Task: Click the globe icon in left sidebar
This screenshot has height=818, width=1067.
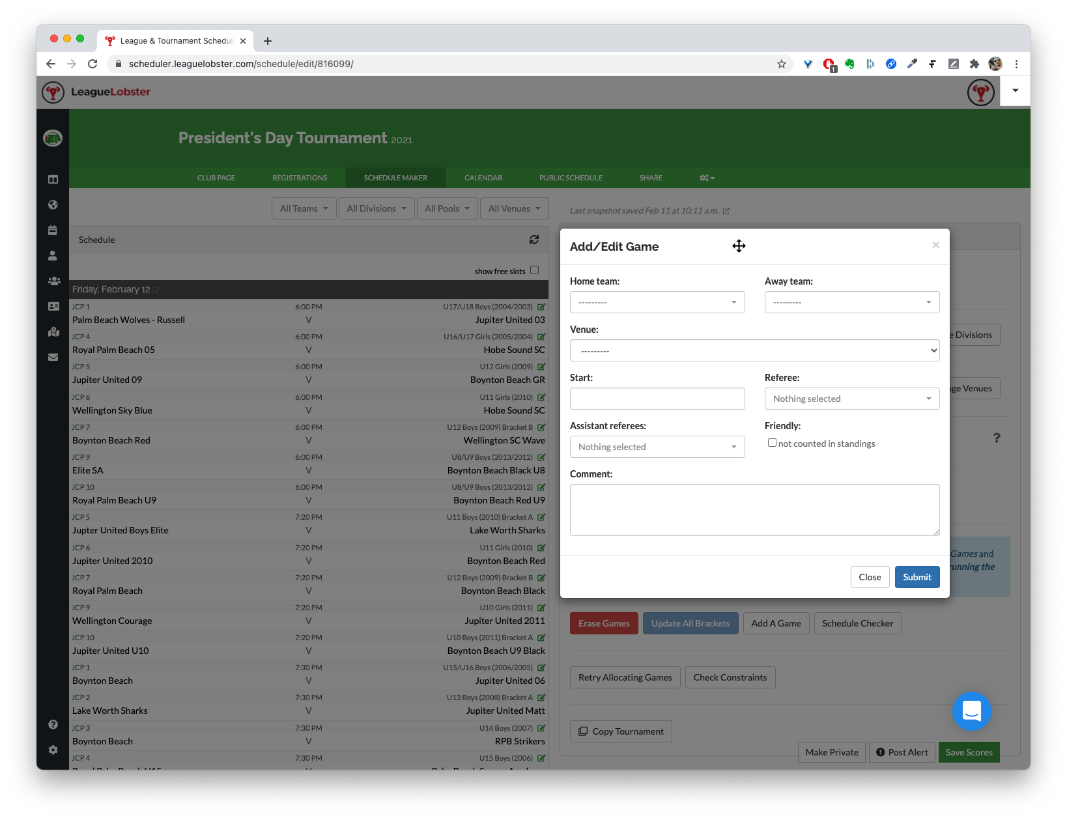Action: [53, 204]
